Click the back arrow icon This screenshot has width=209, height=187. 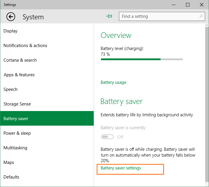pyautogui.click(x=11, y=17)
